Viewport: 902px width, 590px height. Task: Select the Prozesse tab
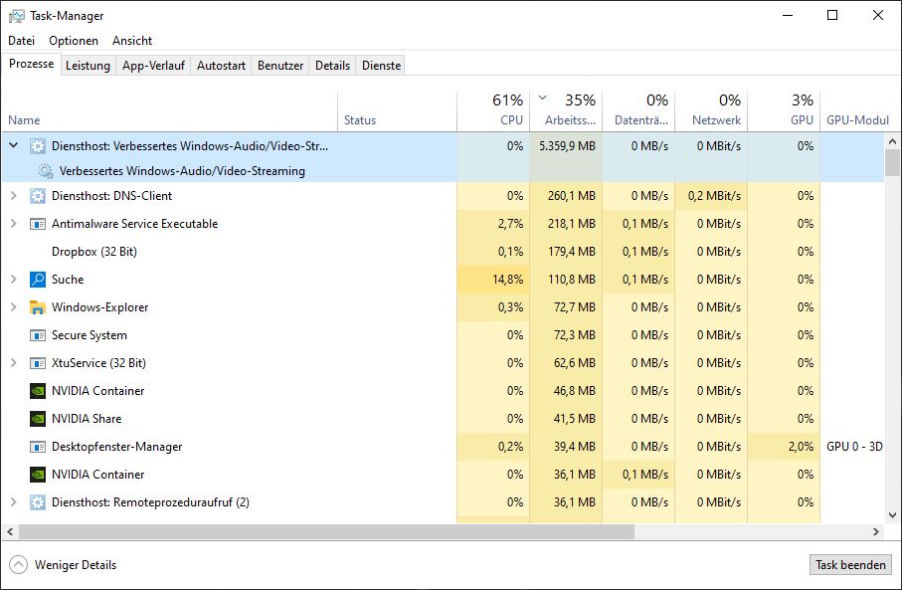click(32, 64)
